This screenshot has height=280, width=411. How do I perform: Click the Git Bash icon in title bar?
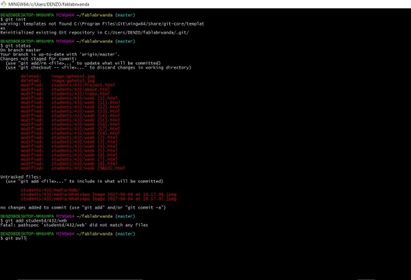point(3,4)
